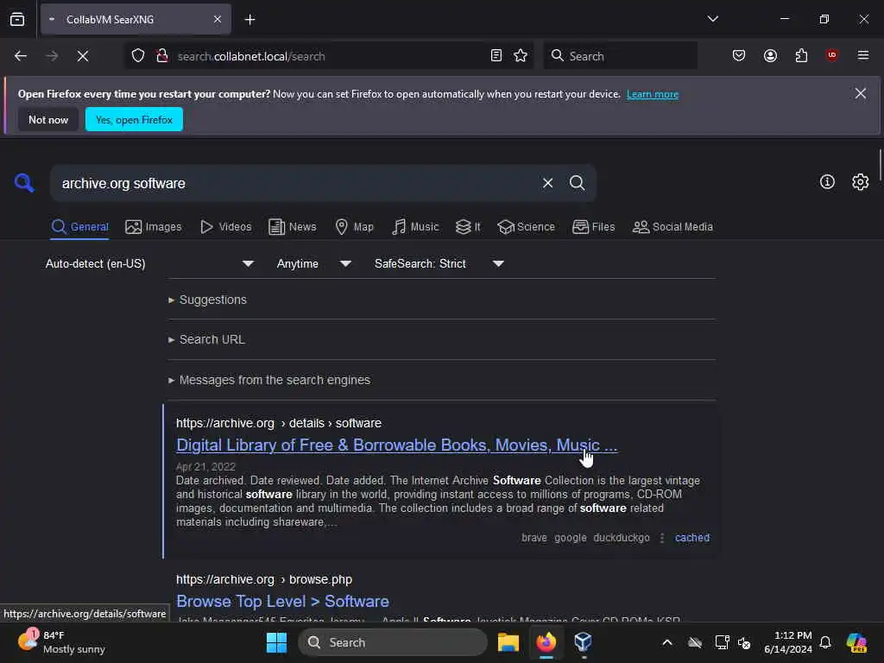Click the archive.org software query field
Screen dimensions: 884x663
pos(294,183)
